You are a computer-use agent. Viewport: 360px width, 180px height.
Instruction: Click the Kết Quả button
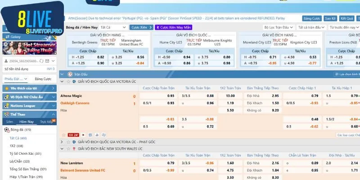[x=346, y=18]
